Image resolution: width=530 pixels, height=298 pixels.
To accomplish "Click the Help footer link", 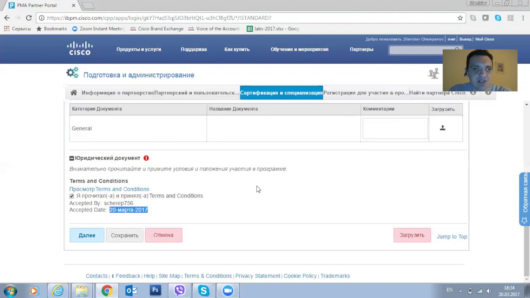I will tap(149, 276).
